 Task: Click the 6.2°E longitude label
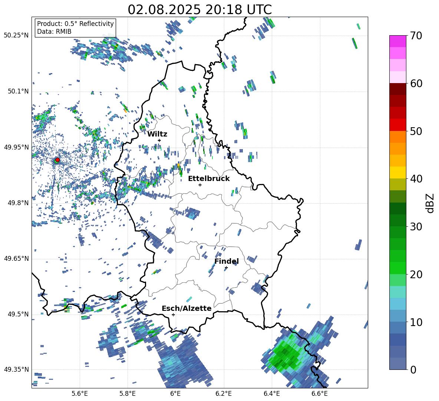(224, 394)
